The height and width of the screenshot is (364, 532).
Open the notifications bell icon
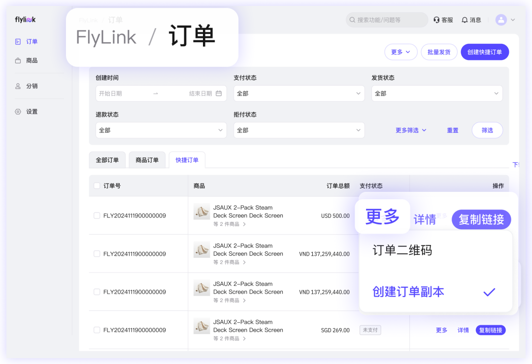pos(465,20)
